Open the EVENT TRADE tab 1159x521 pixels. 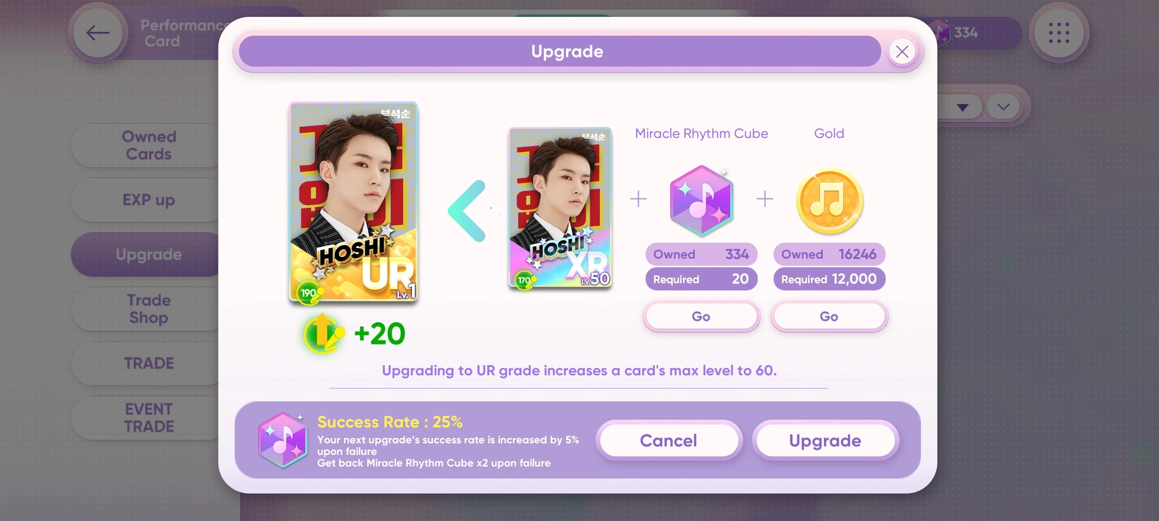click(x=149, y=418)
